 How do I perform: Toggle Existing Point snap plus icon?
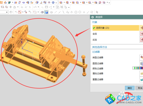click(x=84, y=12)
